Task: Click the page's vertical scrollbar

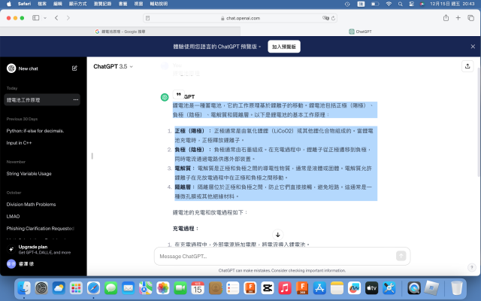Action: (x=478, y=122)
